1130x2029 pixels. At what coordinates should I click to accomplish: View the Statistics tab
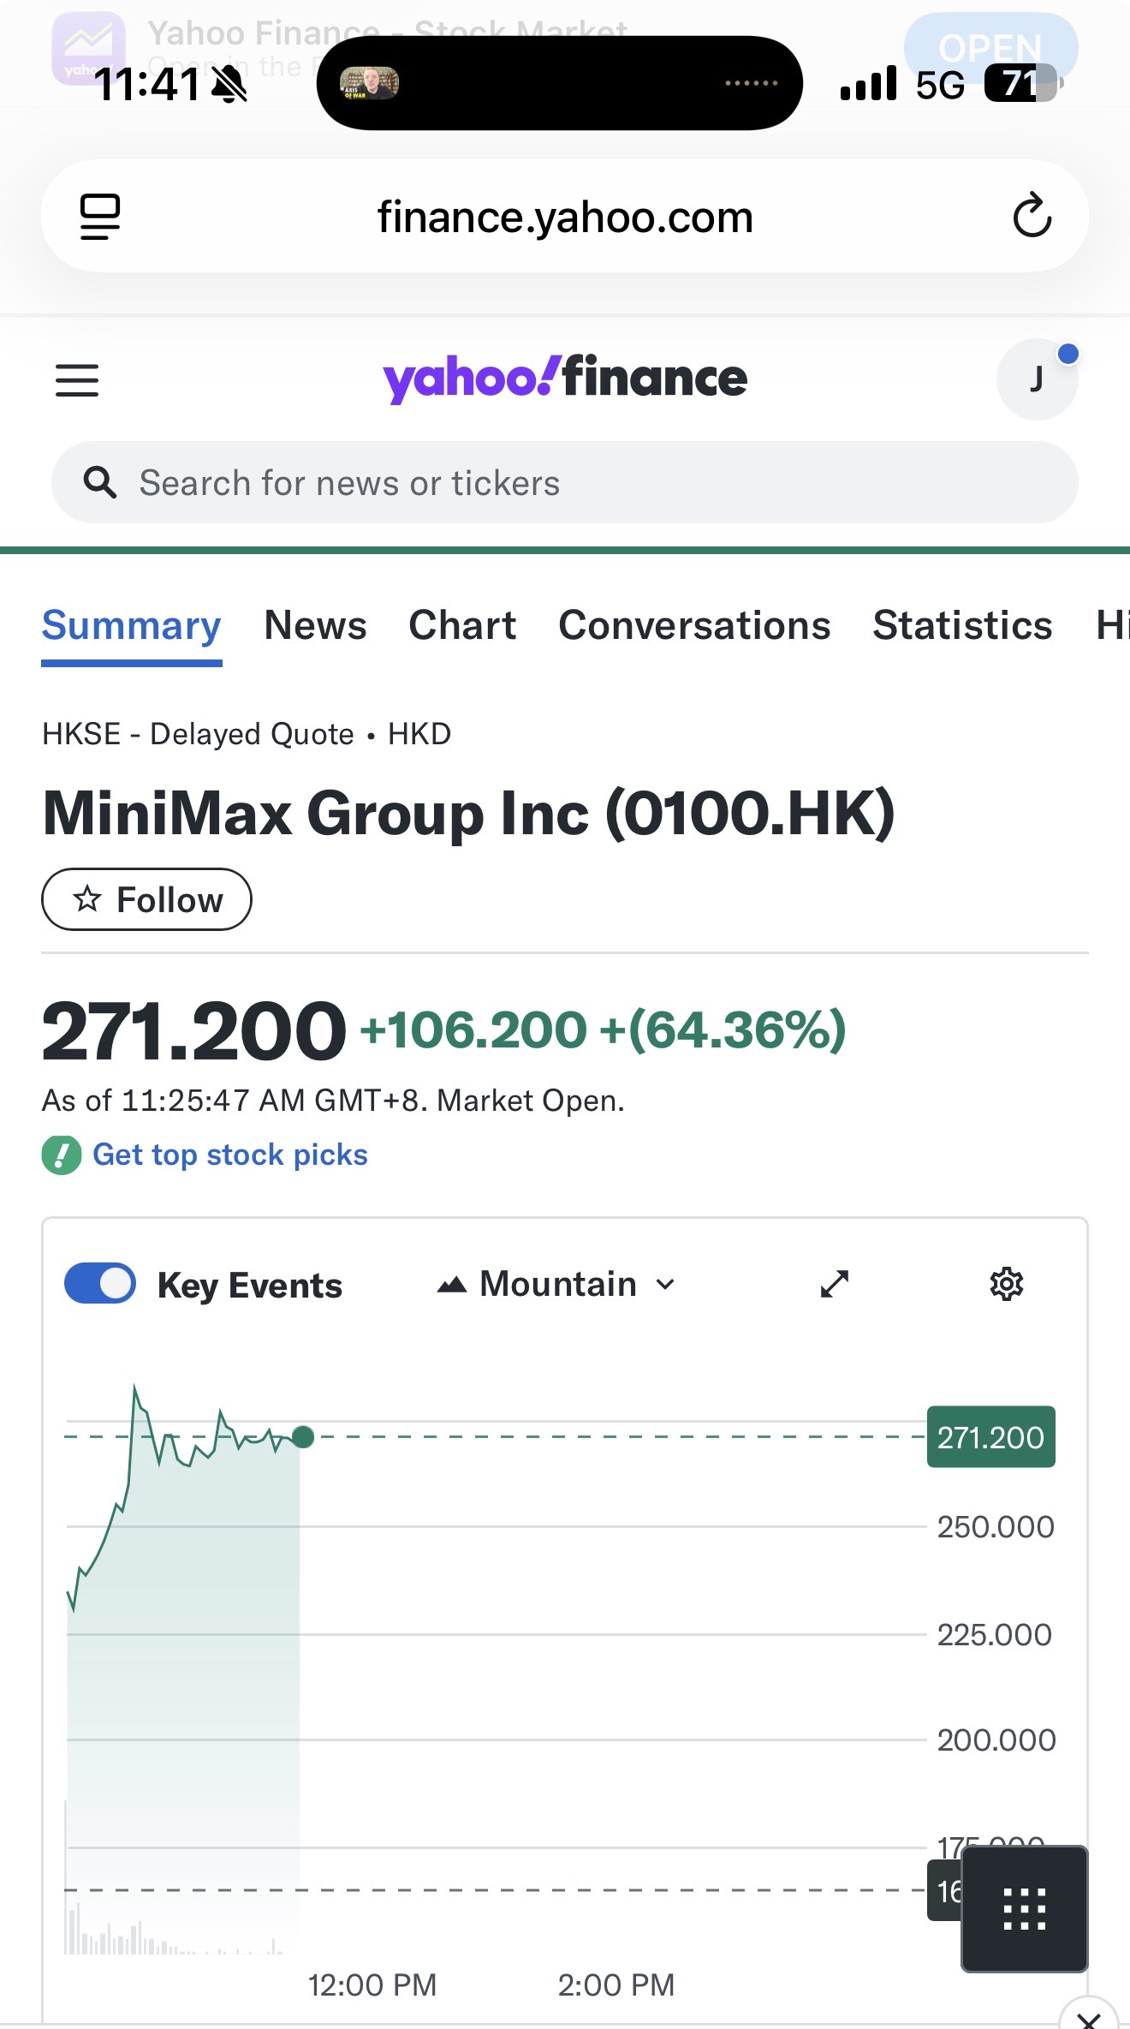(962, 625)
